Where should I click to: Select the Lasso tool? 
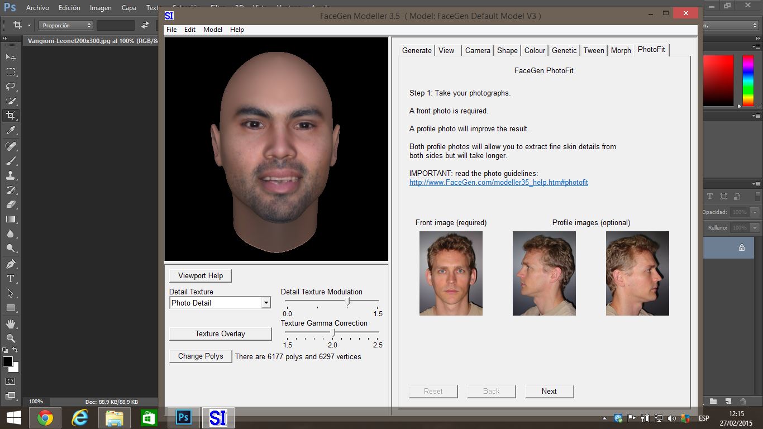click(x=11, y=86)
